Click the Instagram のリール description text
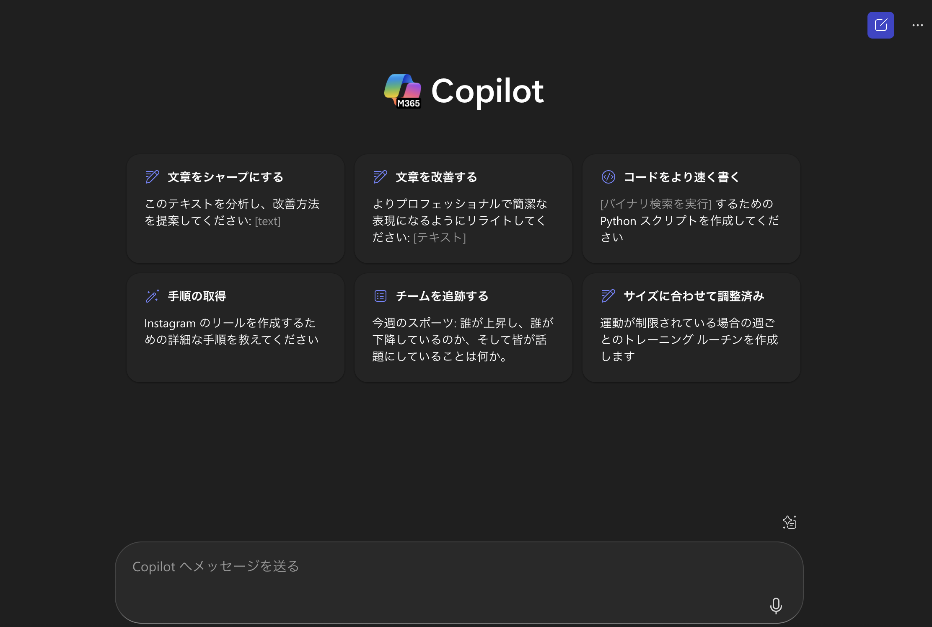Viewport: 932px width, 627px height. [231, 331]
